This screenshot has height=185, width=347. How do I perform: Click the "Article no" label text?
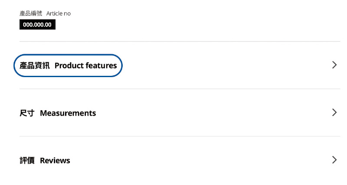pyautogui.click(x=59, y=13)
